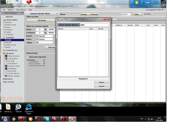The width and height of the screenshot is (173, 138).
Task: Click the Select Player help button
Action: [102, 19]
